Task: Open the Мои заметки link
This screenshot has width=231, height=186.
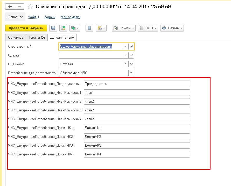Action: pyautogui.click(x=71, y=17)
